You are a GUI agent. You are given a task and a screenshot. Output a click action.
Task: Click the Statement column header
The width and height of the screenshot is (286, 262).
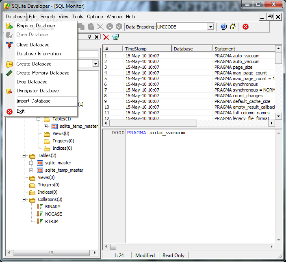pos(244,49)
